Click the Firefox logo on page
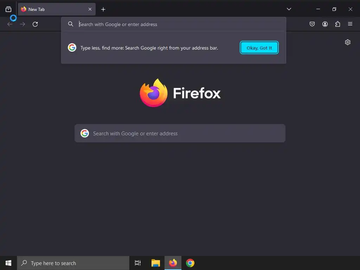The width and height of the screenshot is (360, 270). pyautogui.click(x=180, y=93)
